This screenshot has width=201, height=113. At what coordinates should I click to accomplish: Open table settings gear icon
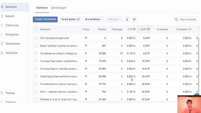click(134, 19)
